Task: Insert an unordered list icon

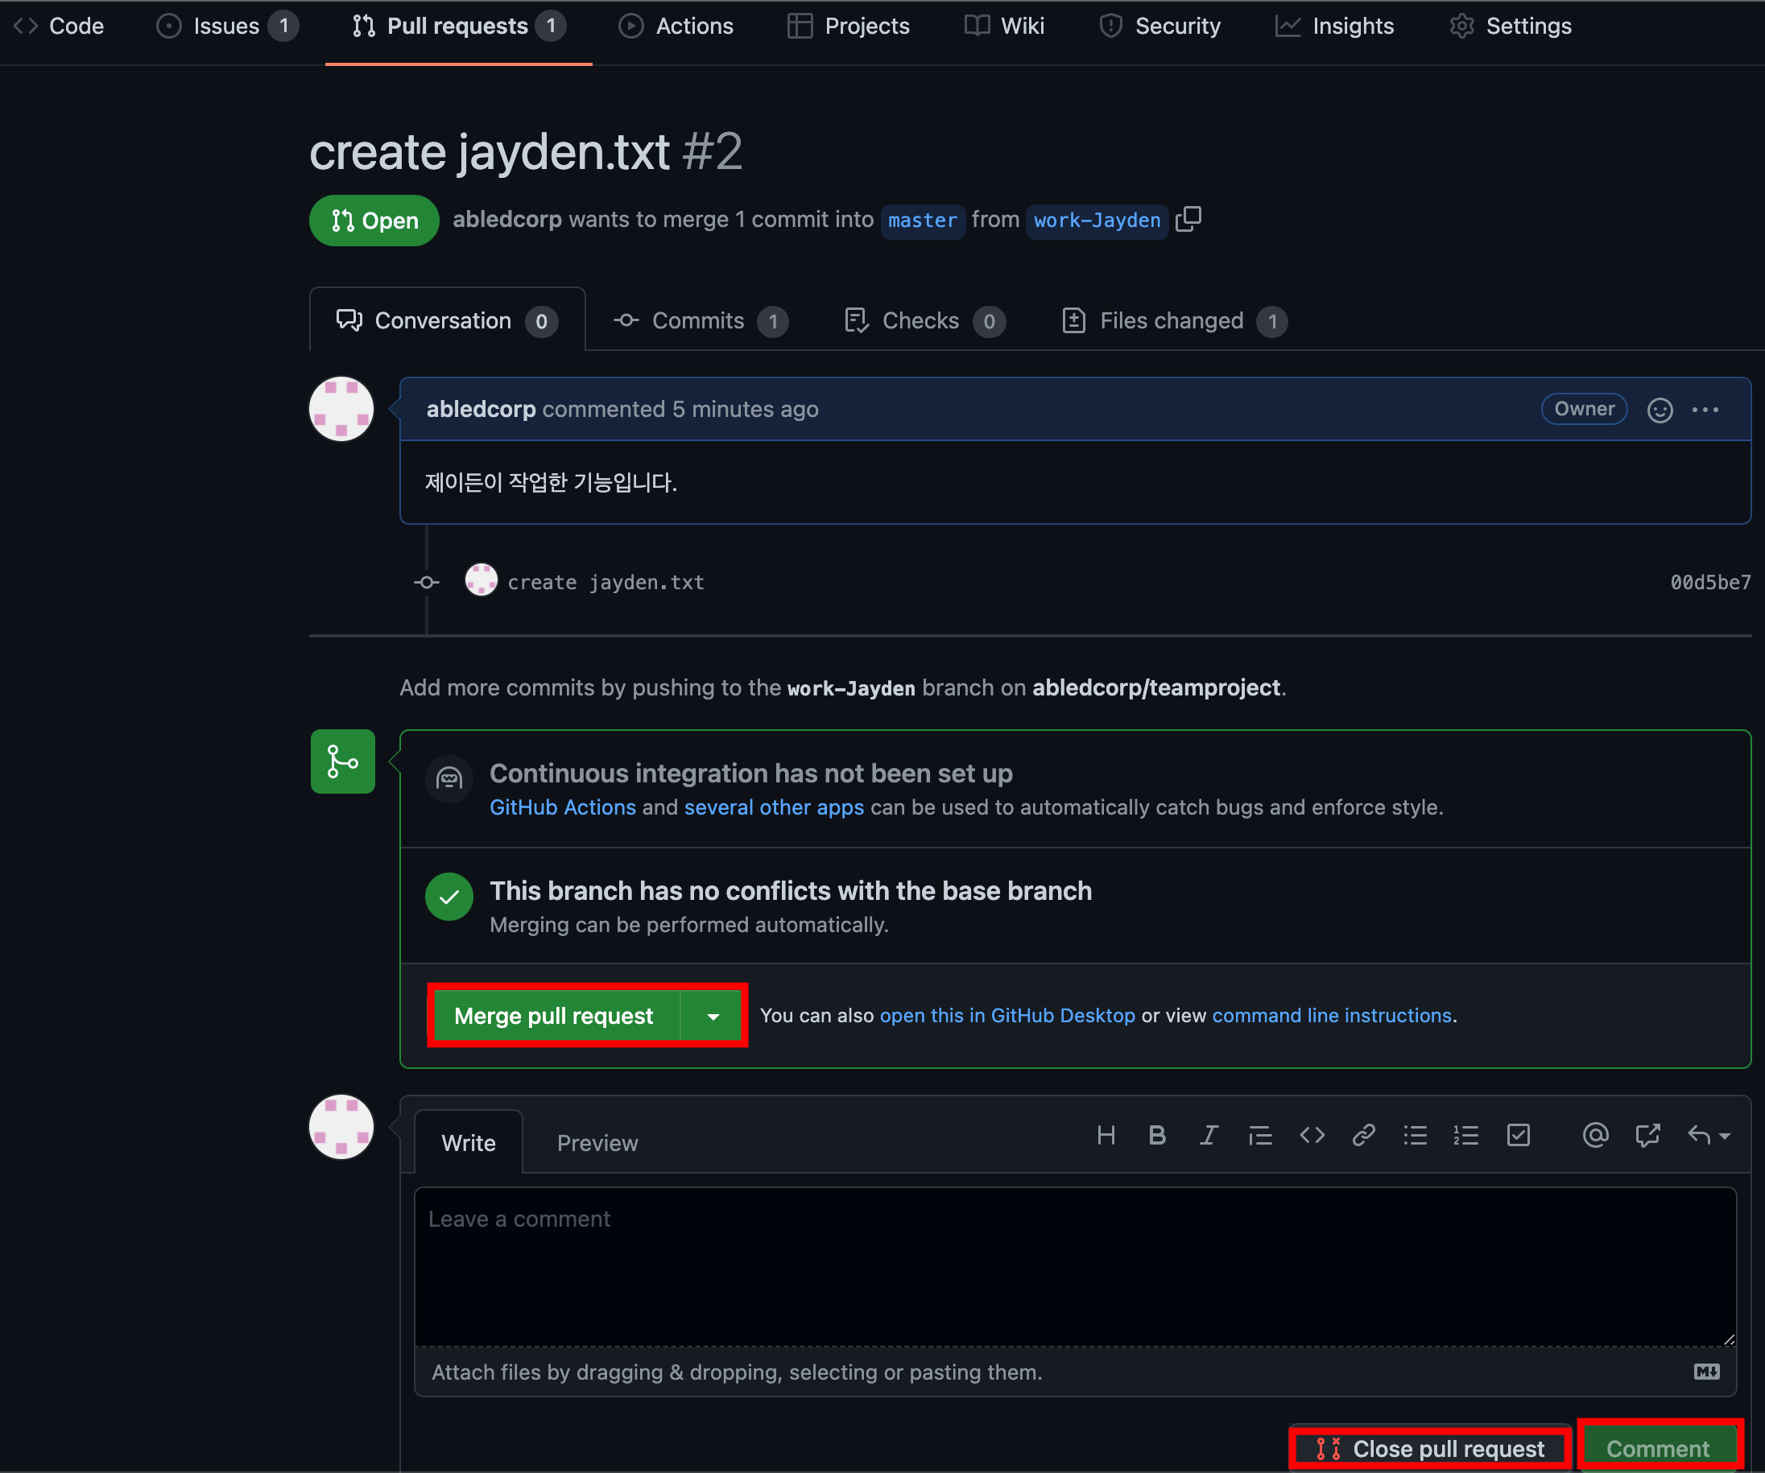Action: [x=1416, y=1136]
